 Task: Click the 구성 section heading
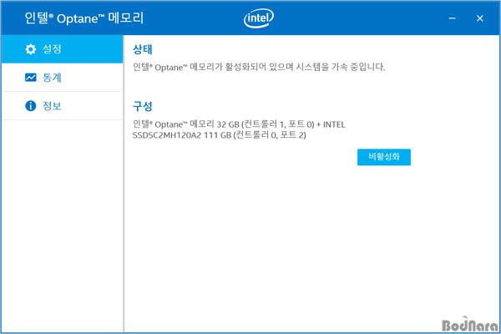click(143, 107)
